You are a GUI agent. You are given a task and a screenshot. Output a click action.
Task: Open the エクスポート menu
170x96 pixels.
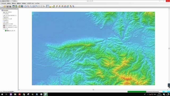30,3
